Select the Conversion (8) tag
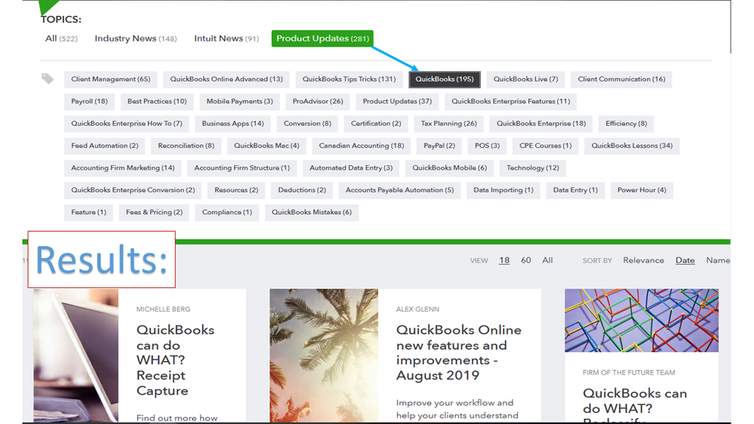This screenshot has width=754, height=424. pos(307,124)
